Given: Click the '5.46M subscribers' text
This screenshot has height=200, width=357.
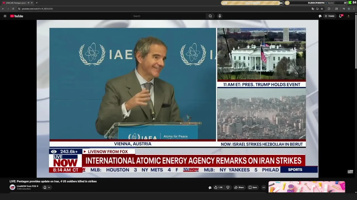Looking at the screenshot, I should pyautogui.click(x=24, y=189).
